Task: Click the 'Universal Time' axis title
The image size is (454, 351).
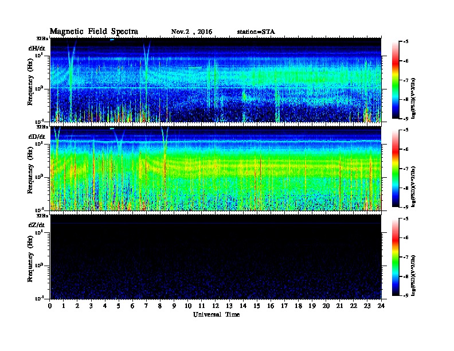Action: click(216, 314)
